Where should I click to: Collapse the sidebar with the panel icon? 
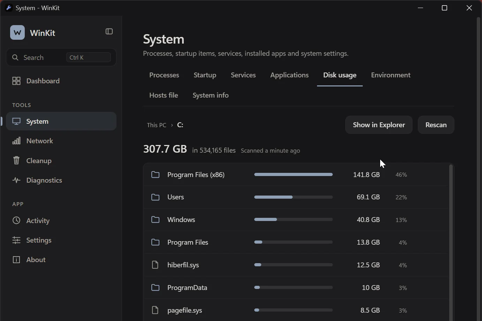point(109,32)
